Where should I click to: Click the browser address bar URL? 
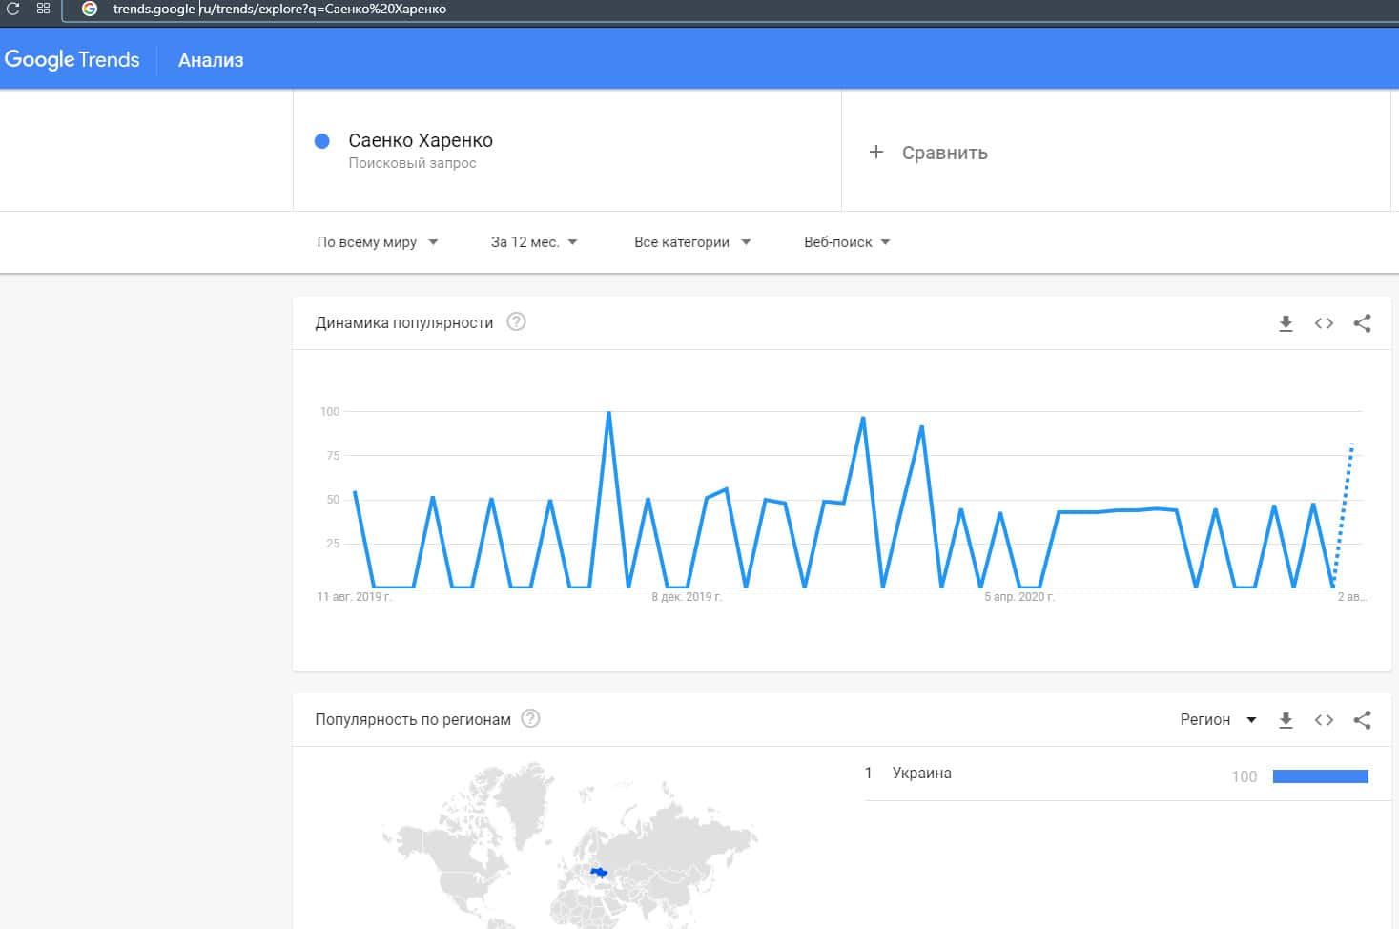279,10
